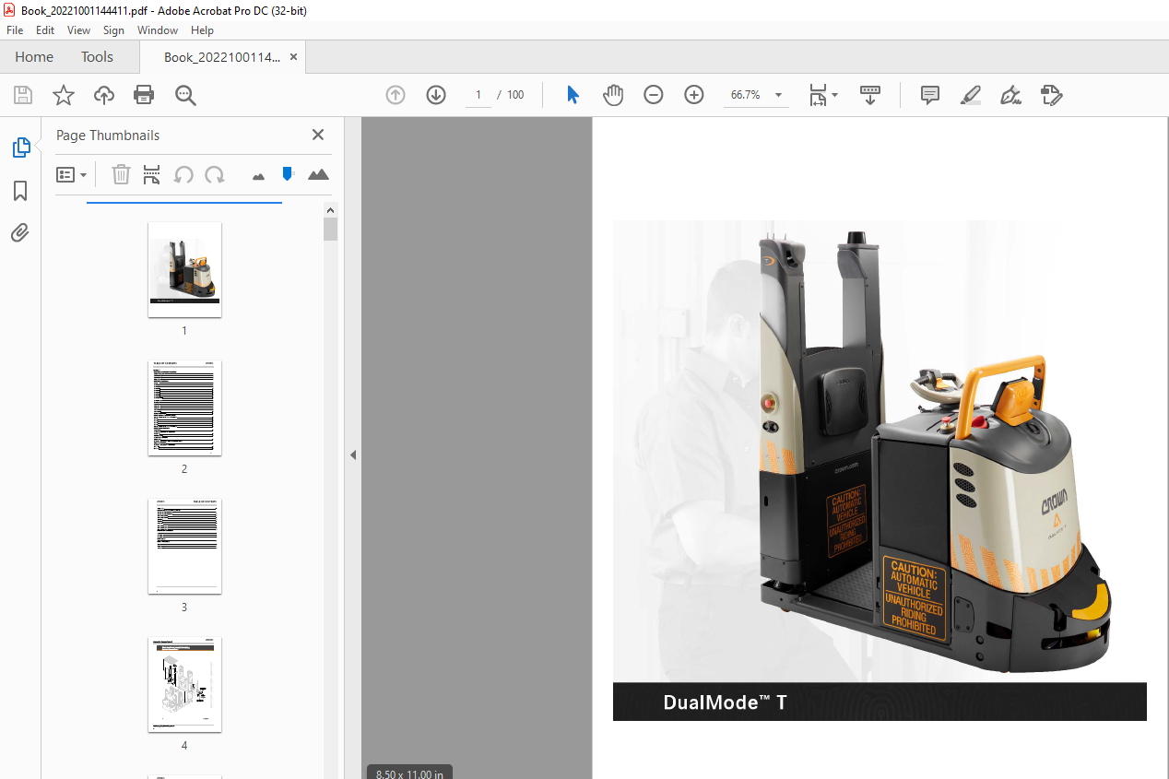Collapse the navigation pane arrow
Viewport: 1169px width, 779px height.
[352, 454]
